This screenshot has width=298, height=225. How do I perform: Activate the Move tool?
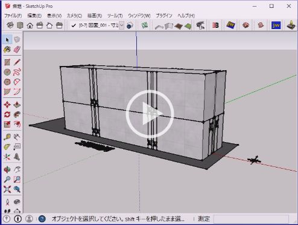(7, 105)
